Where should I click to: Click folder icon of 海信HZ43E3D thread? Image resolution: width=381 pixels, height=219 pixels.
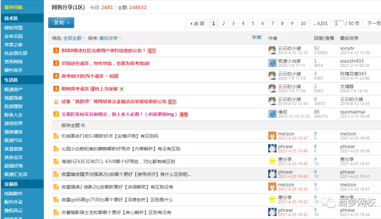[x=56, y=161]
